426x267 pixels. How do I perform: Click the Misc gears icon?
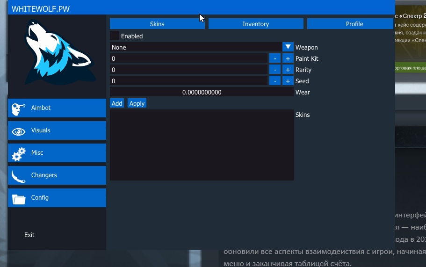click(x=19, y=154)
